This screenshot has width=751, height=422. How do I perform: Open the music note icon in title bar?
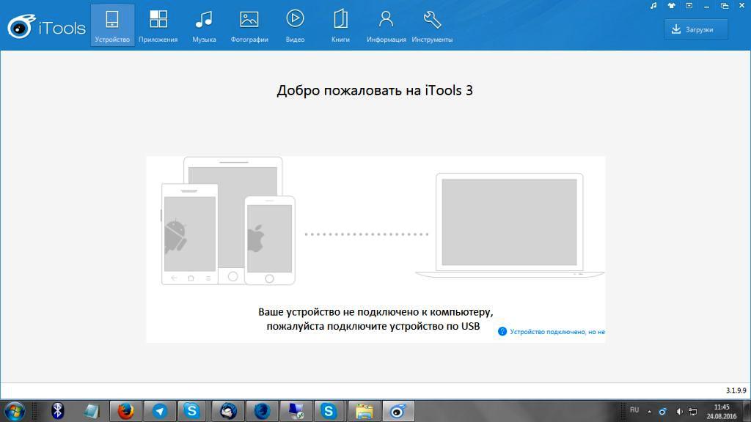click(x=653, y=6)
